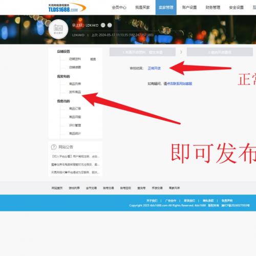Click the first grey step box
The height and width of the screenshot is (256, 256).
pyautogui.click(x=142, y=52)
